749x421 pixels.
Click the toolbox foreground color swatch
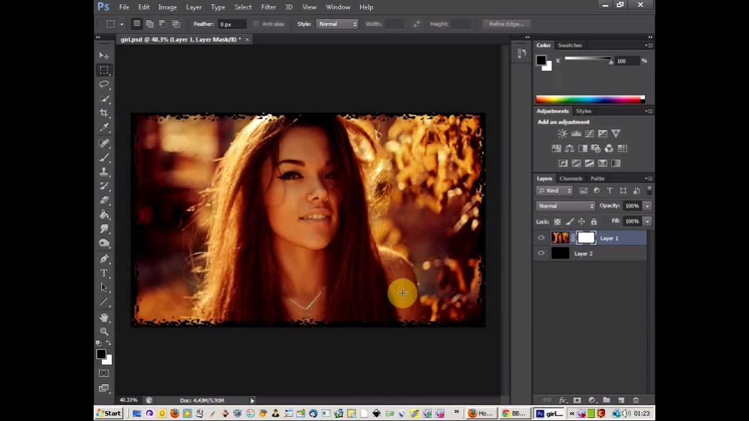(101, 354)
